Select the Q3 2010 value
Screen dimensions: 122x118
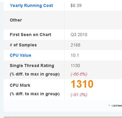click(79, 35)
